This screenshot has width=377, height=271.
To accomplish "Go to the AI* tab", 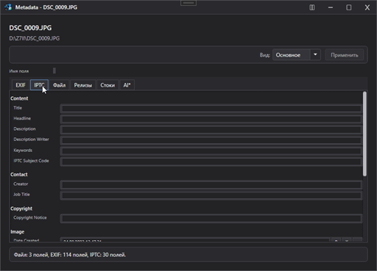I will pos(127,85).
